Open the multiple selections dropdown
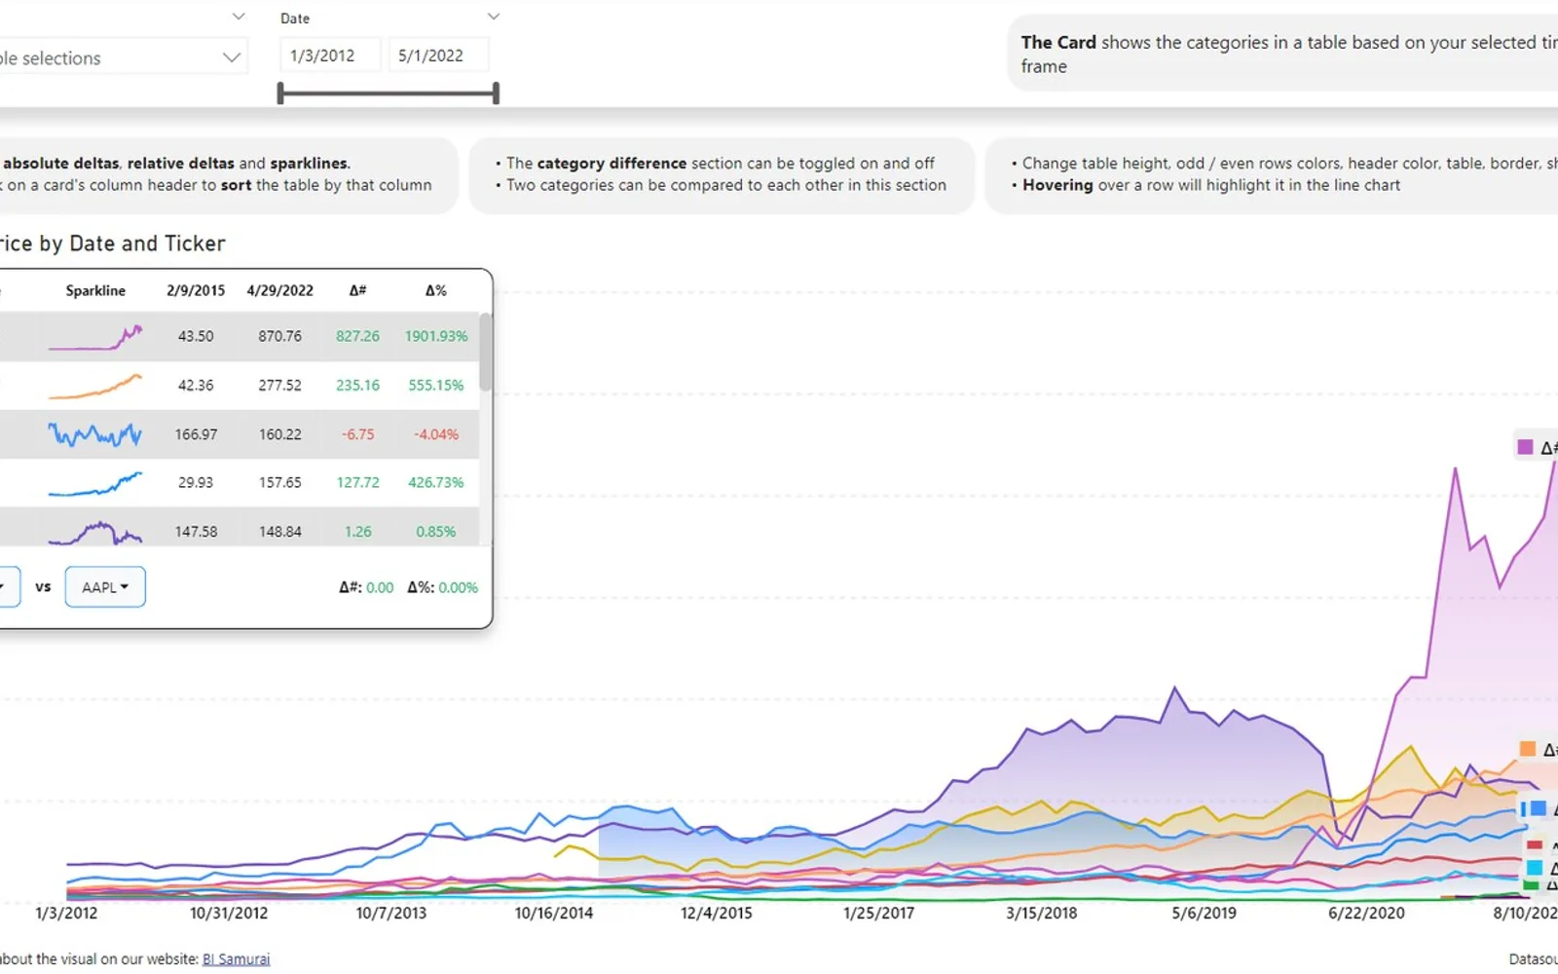 (124, 57)
